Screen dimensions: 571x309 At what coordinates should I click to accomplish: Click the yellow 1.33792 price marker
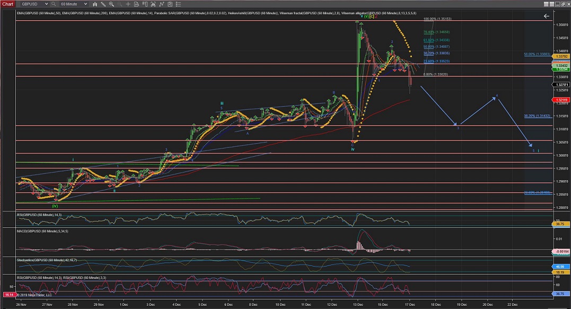(x=561, y=56)
